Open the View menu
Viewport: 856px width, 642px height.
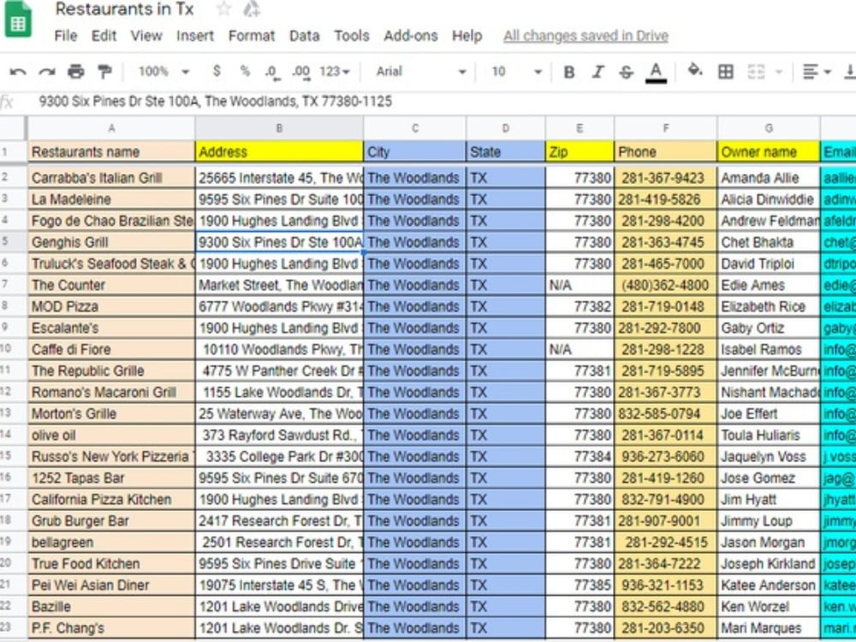point(146,36)
